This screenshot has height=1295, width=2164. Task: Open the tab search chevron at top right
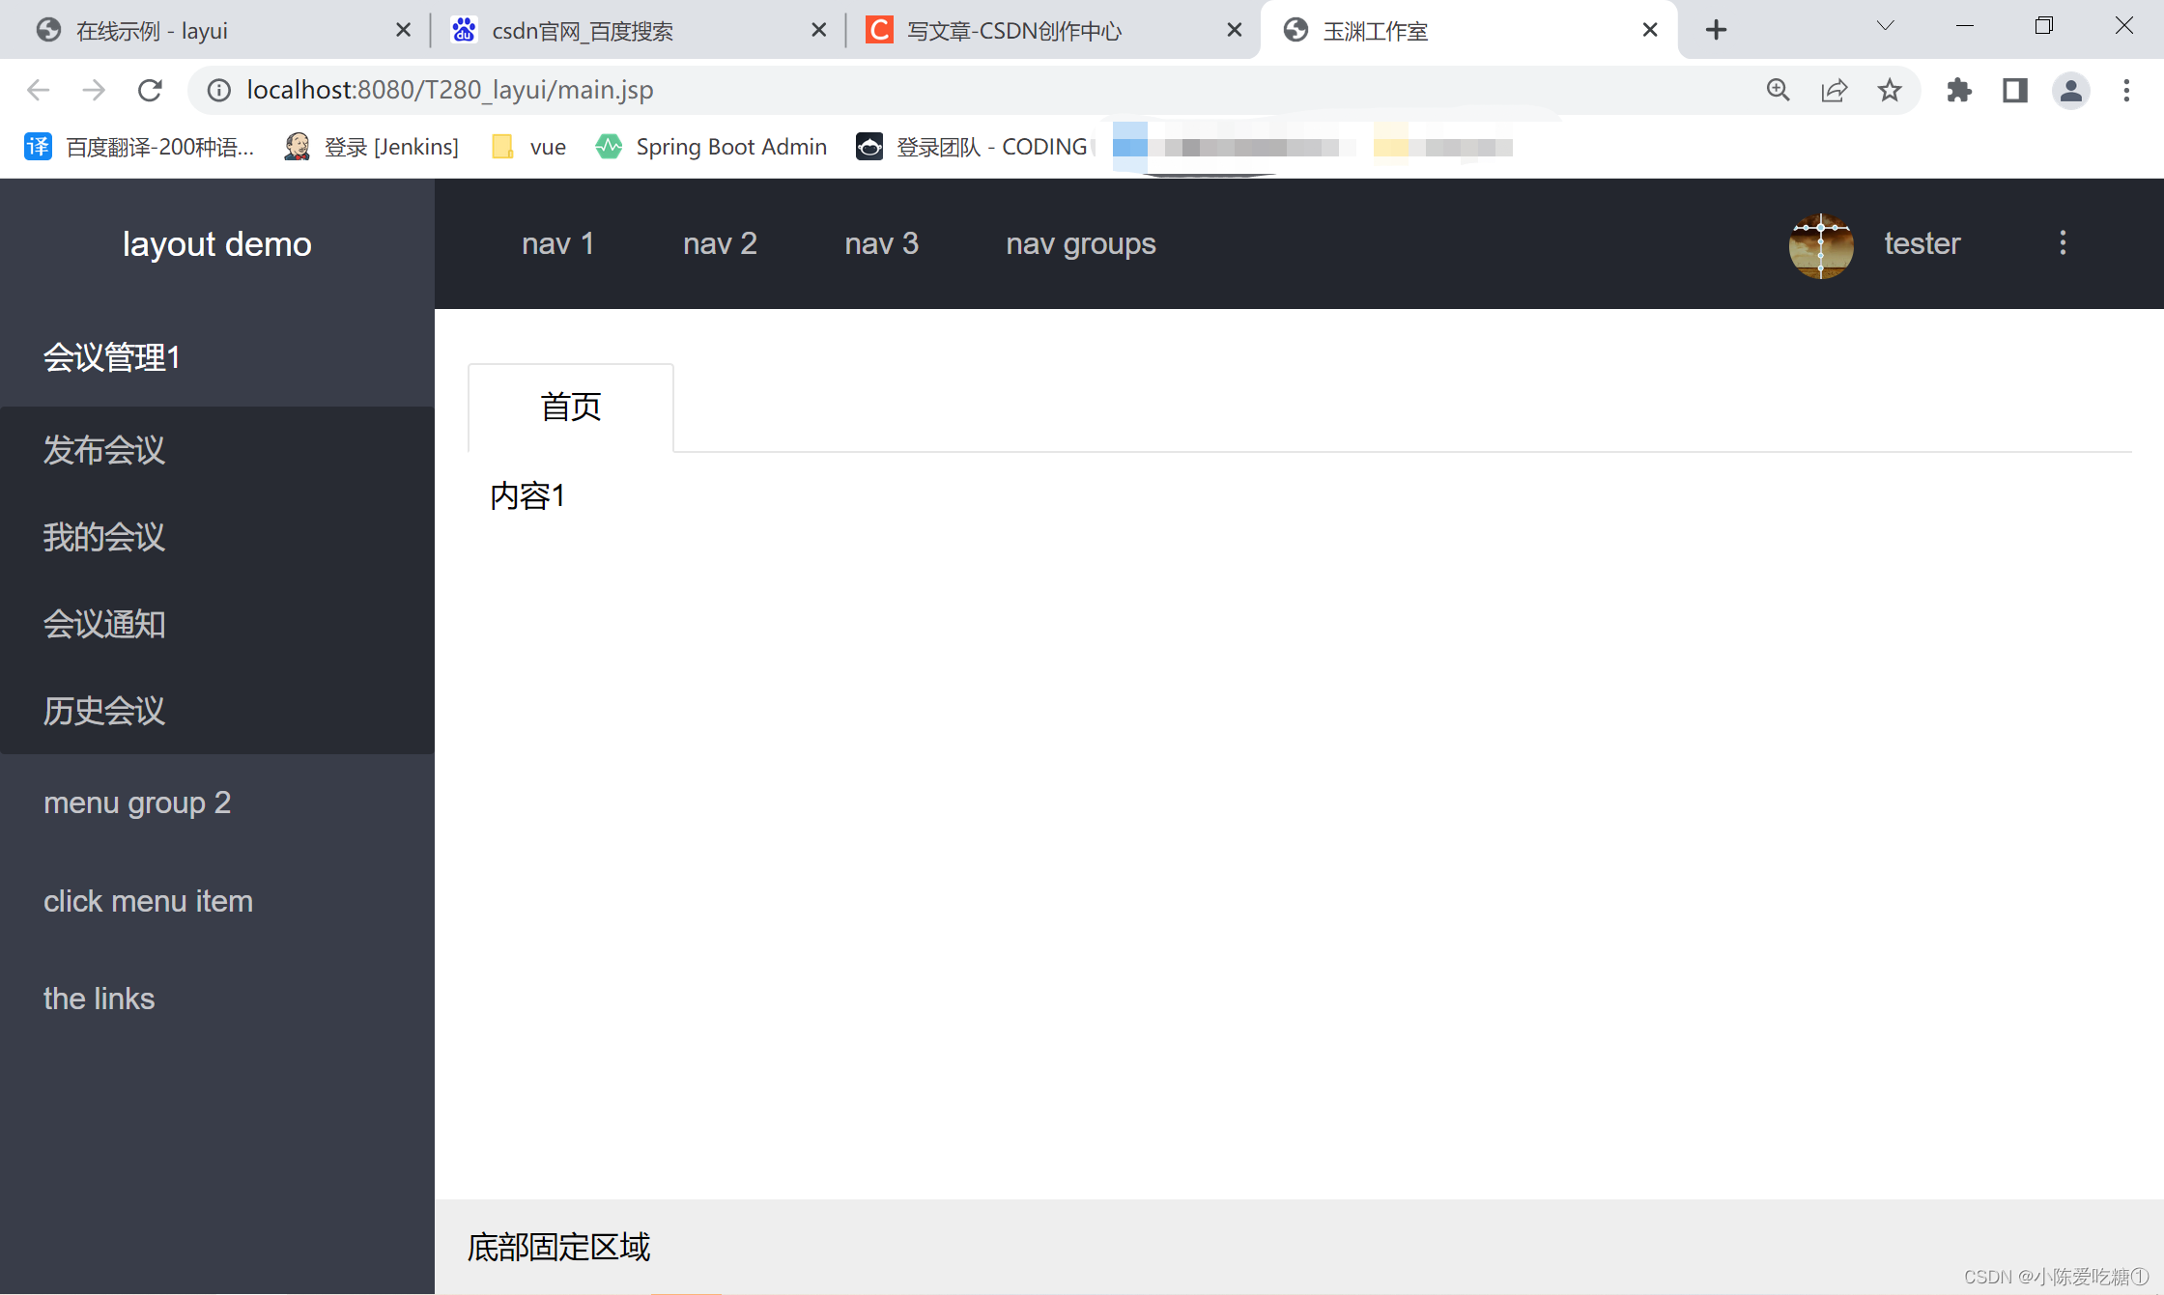(x=1884, y=26)
